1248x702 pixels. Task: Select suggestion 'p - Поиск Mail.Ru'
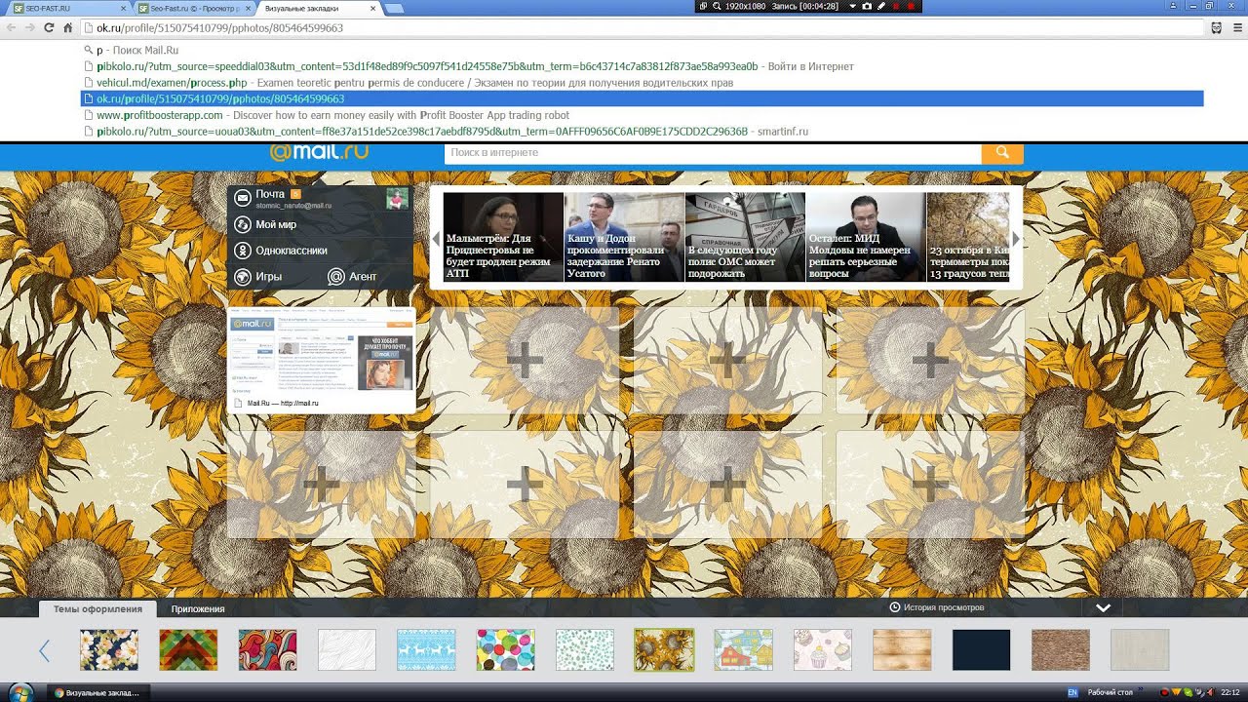coord(642,50)
